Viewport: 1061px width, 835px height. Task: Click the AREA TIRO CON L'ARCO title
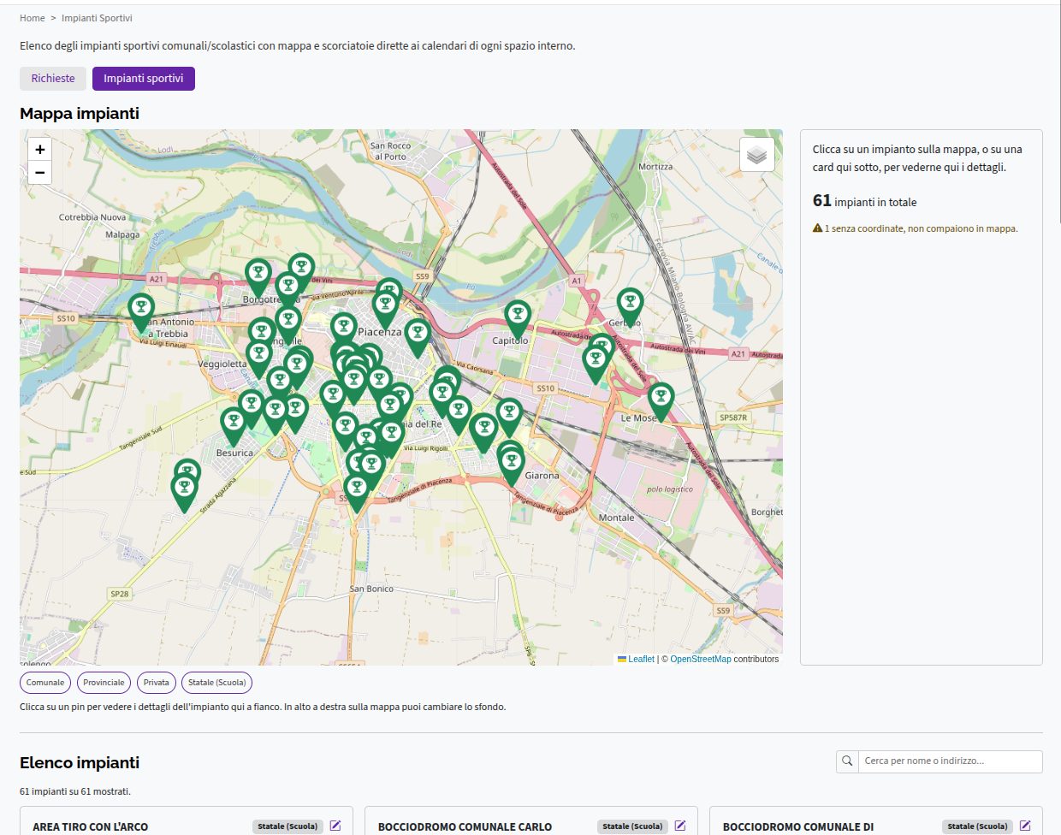tap(91, 827)
